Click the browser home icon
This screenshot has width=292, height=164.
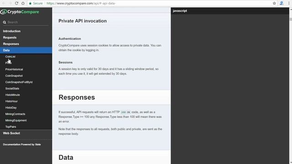pos(23,3)
